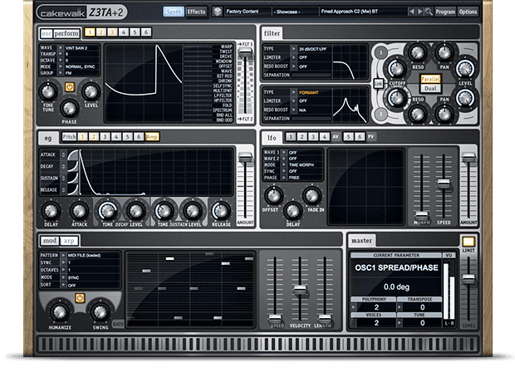The image size is (515, 372).
Task: Go to next preset arrow
Action: [x=419, y=12]
